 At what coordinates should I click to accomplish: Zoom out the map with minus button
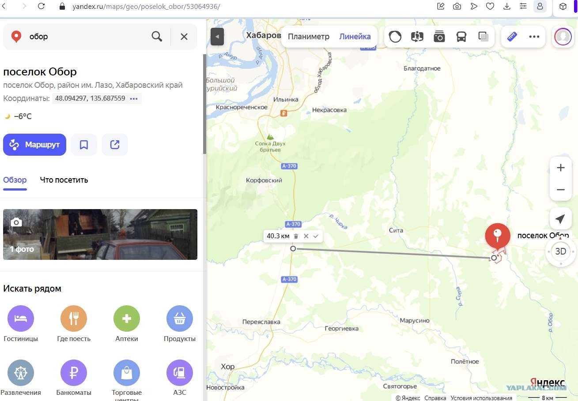pos(561,190)
